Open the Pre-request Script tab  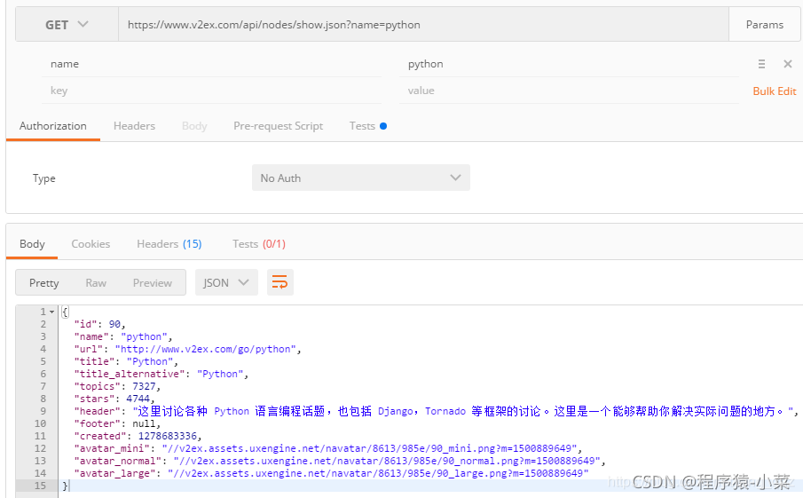coord(278,126)
